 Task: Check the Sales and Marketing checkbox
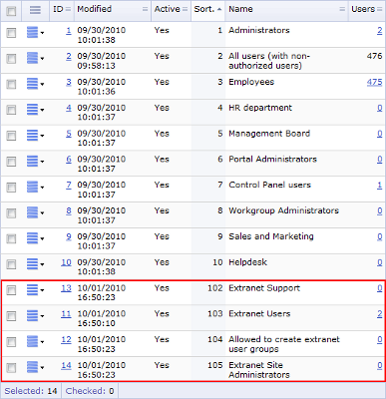point(11,238)
